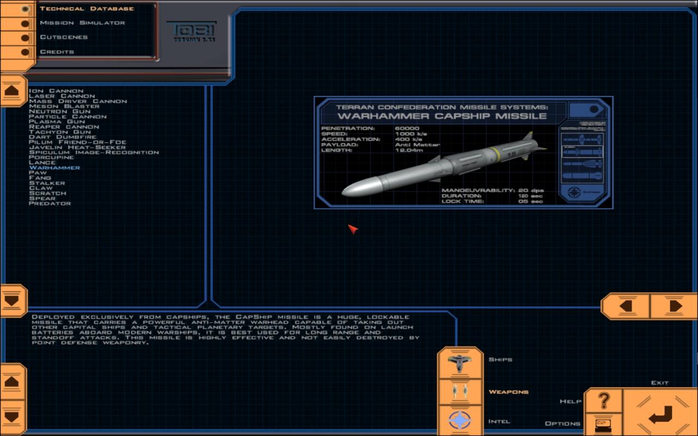698x436 pixels.
Task: Select Plasma Gun entry
Action: [57, 122]
